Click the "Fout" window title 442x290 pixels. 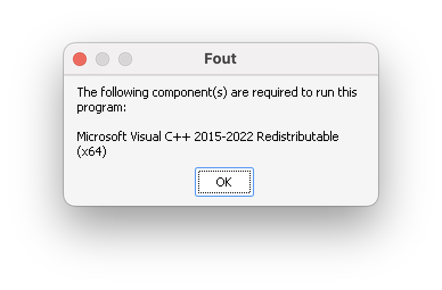click(220, 59)
